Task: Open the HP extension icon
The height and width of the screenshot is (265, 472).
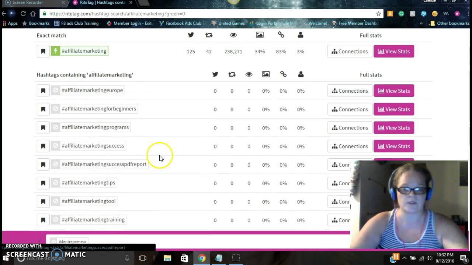Action: (x=423, y=14)
